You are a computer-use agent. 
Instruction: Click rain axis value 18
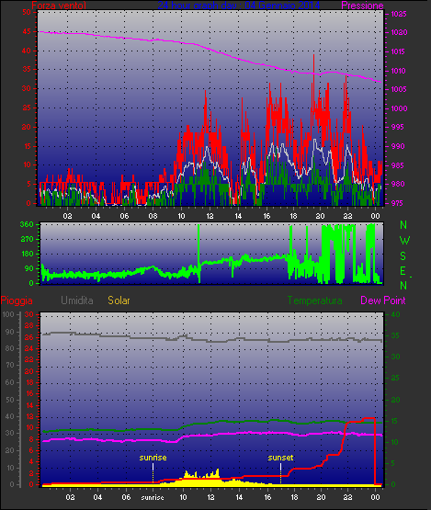(29, 382)
